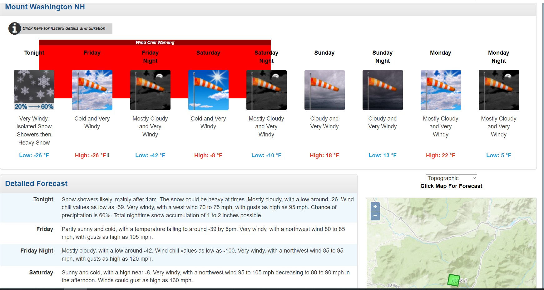Click 'Low: -10 °F' under Saturday Night
544x290 pixels.
266,155
